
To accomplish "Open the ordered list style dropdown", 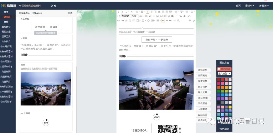I will [155, 20].
